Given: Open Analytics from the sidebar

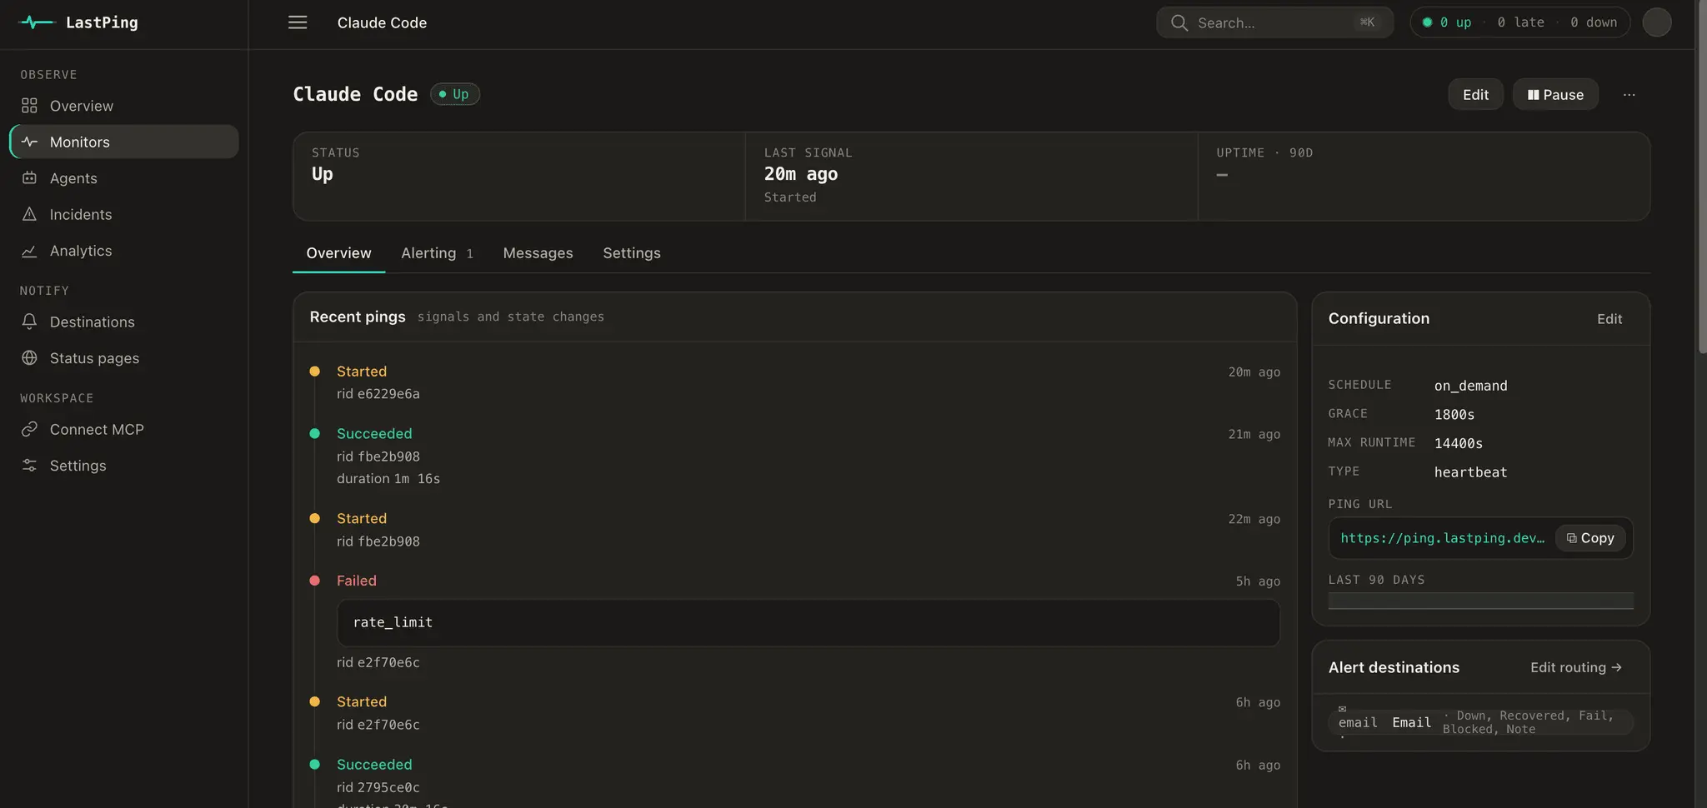Looking at the screenshot, I should 124,251.
